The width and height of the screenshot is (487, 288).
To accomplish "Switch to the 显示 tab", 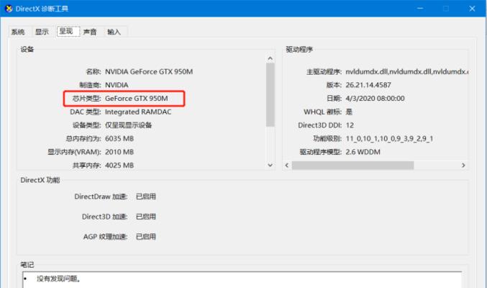I will 42,32.
